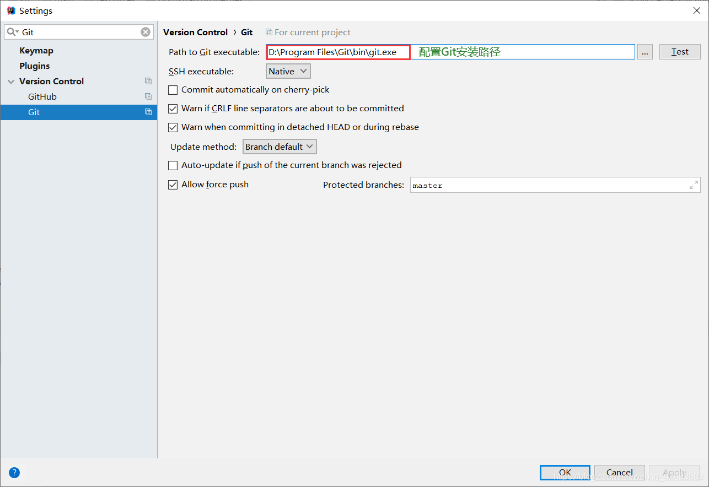This screenshot has width=709, height=487.
Task: Click the Version Control breadcrumb
Action: (196, 32)
